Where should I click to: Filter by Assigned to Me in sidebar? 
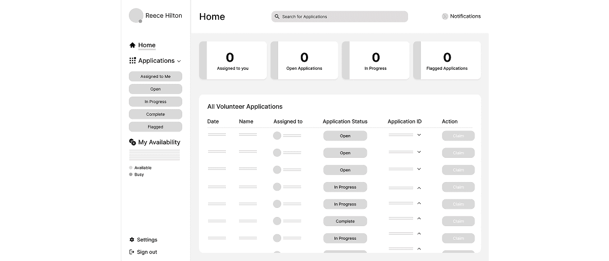coord(155,76)
